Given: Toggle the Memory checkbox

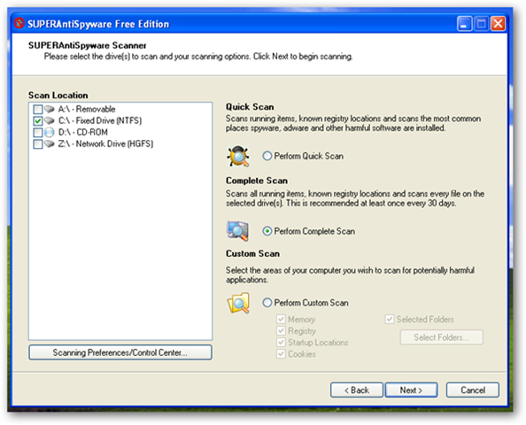Looking at the screenshot, I should pyautogui.click(x=281, y=319).
